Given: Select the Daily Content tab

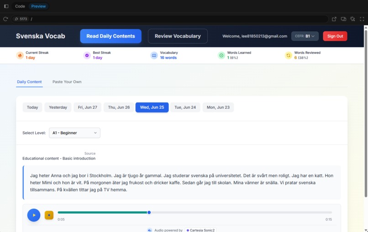Looking at the screenshot, I should (x=29, y=82).
